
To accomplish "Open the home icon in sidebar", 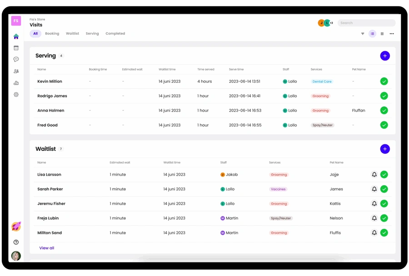I will pyautogui.click(x=16, y=36).
